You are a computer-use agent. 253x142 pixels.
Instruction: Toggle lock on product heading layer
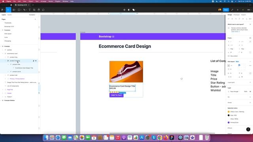click(x=34, y=61)
